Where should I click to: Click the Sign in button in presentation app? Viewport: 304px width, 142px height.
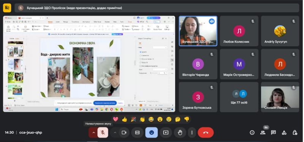141,18
